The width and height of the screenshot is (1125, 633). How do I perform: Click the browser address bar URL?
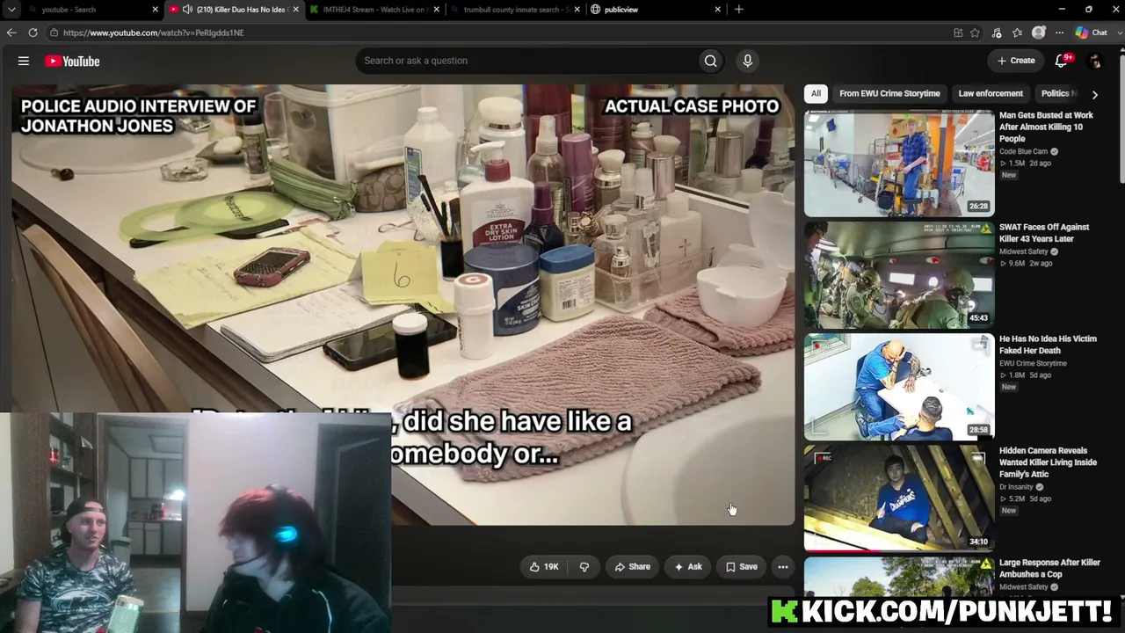click(153, 33)
